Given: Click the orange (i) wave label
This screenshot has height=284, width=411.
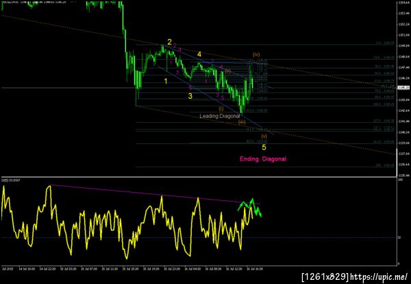Looking at the screenshot, I should point(221,108).
